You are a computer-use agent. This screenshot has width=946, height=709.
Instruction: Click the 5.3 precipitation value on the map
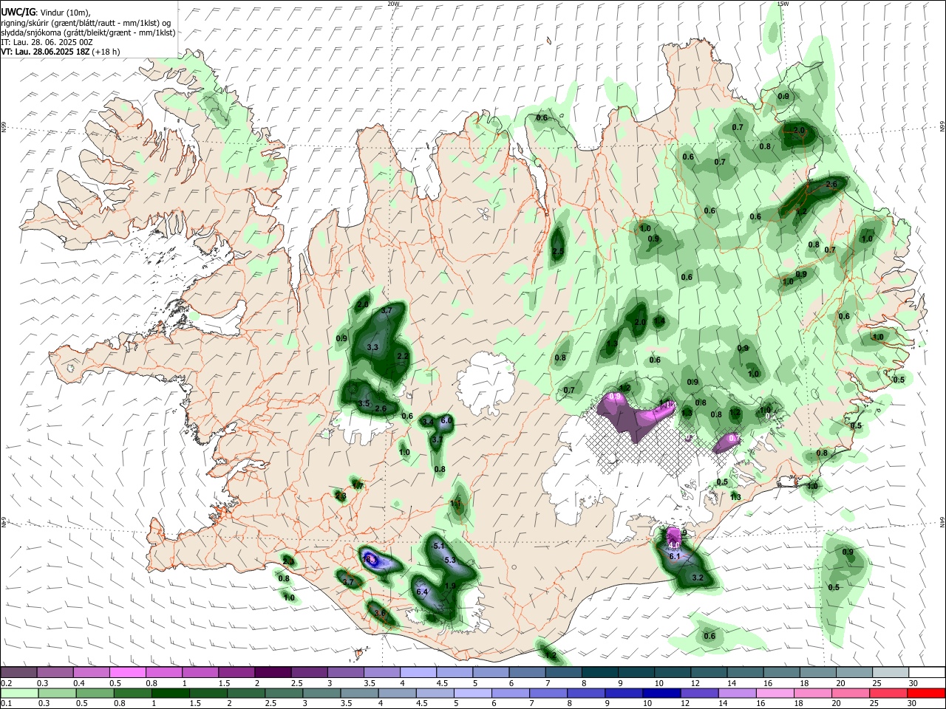[450, 561]
